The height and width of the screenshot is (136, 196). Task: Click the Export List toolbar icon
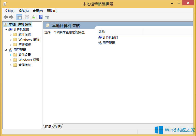(33, 17)
